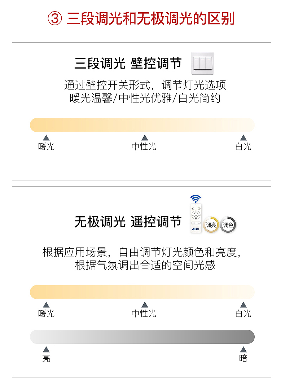This screenshot has height=385, width=285.
Task: Click the three-stage warm-to-white gradient bar
Action: (x=142, y=125)
